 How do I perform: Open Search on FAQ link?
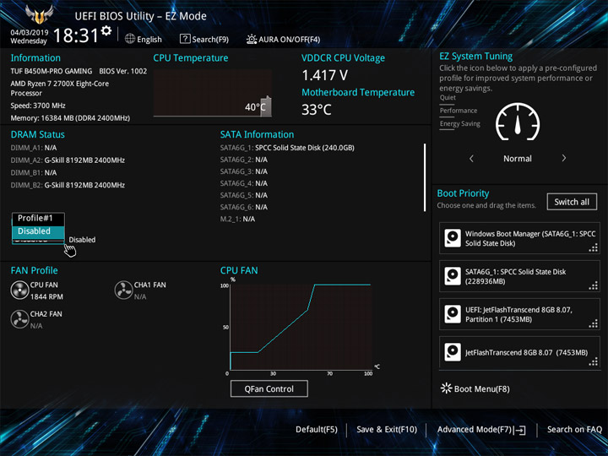[574, 429]
